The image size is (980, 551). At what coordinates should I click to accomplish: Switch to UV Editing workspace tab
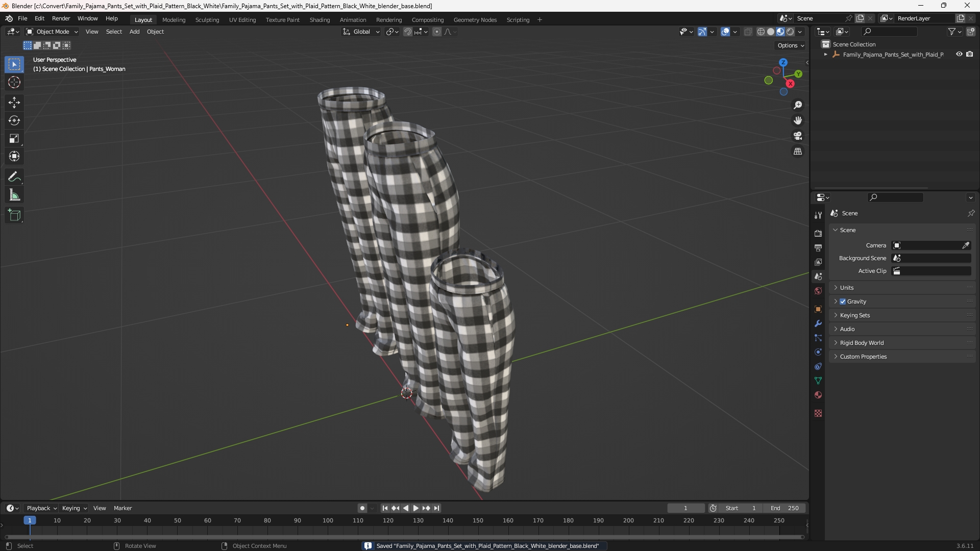tap(242, 19)
